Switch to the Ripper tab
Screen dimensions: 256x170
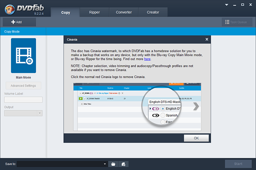95,12
